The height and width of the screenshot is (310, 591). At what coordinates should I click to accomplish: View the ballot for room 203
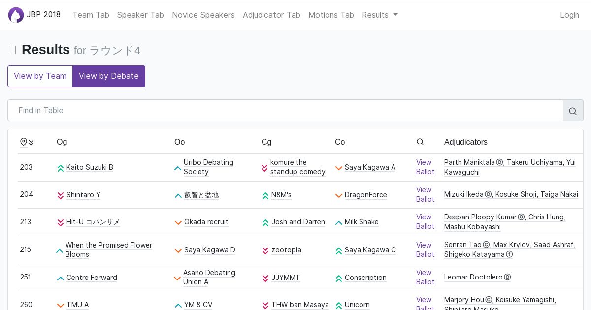[x=425, y=167]
